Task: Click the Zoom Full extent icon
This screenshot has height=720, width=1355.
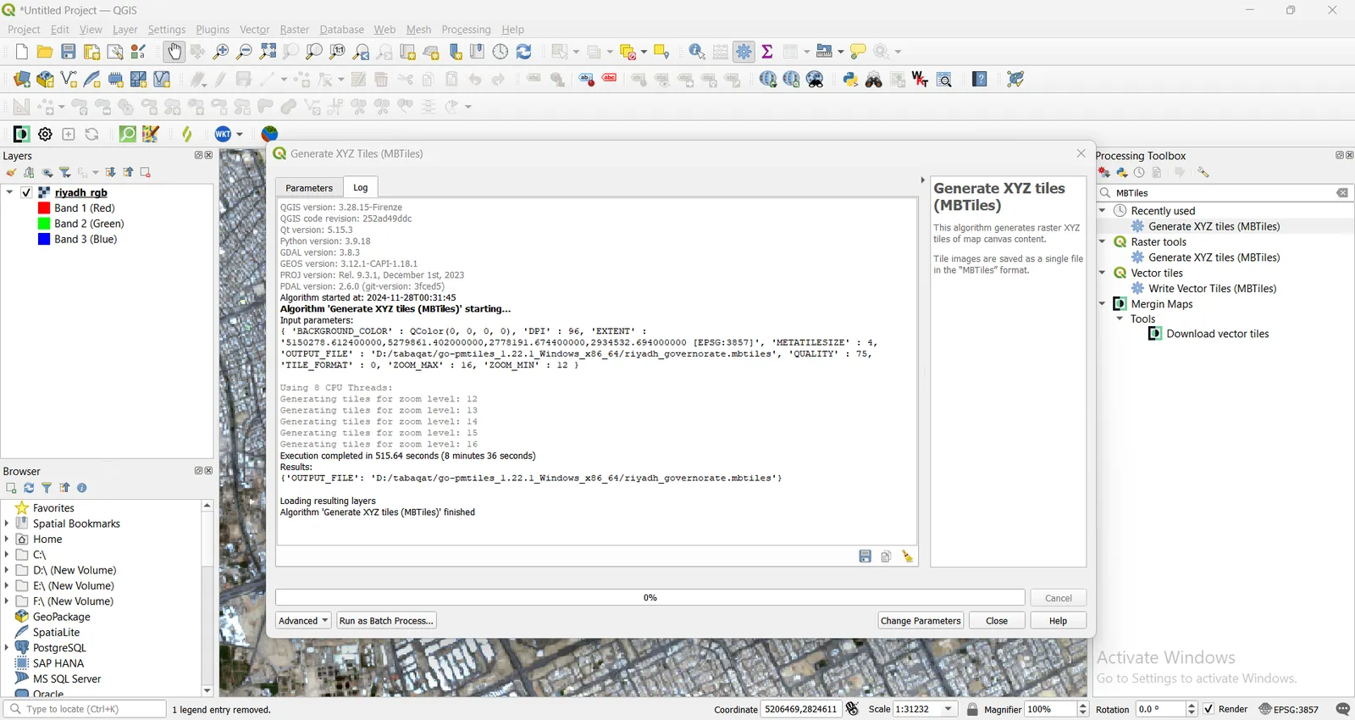Action: (x=268, y=53)
